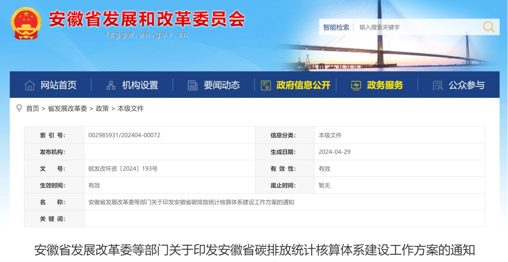Image resolution: width=508 pixels, height=262 pixels.
Task: Click index number 002985931/202404-00072
Action: tap(124, 135)
